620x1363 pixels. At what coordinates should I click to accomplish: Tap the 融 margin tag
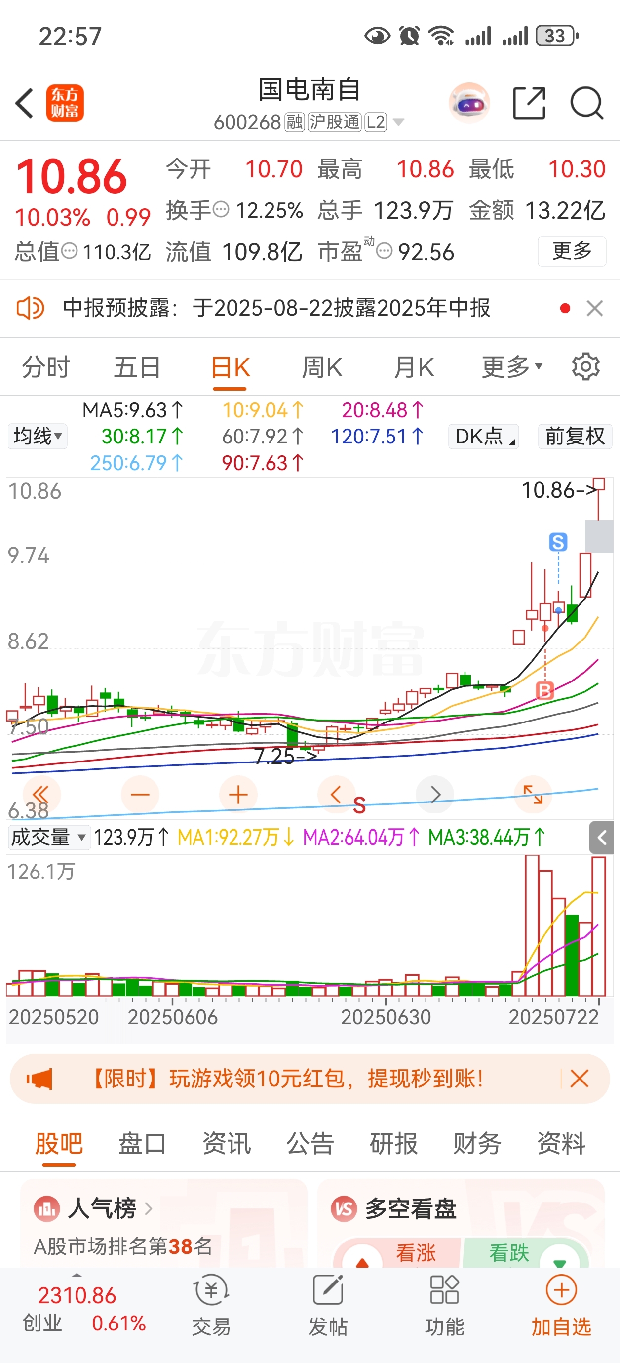[295, 122]
